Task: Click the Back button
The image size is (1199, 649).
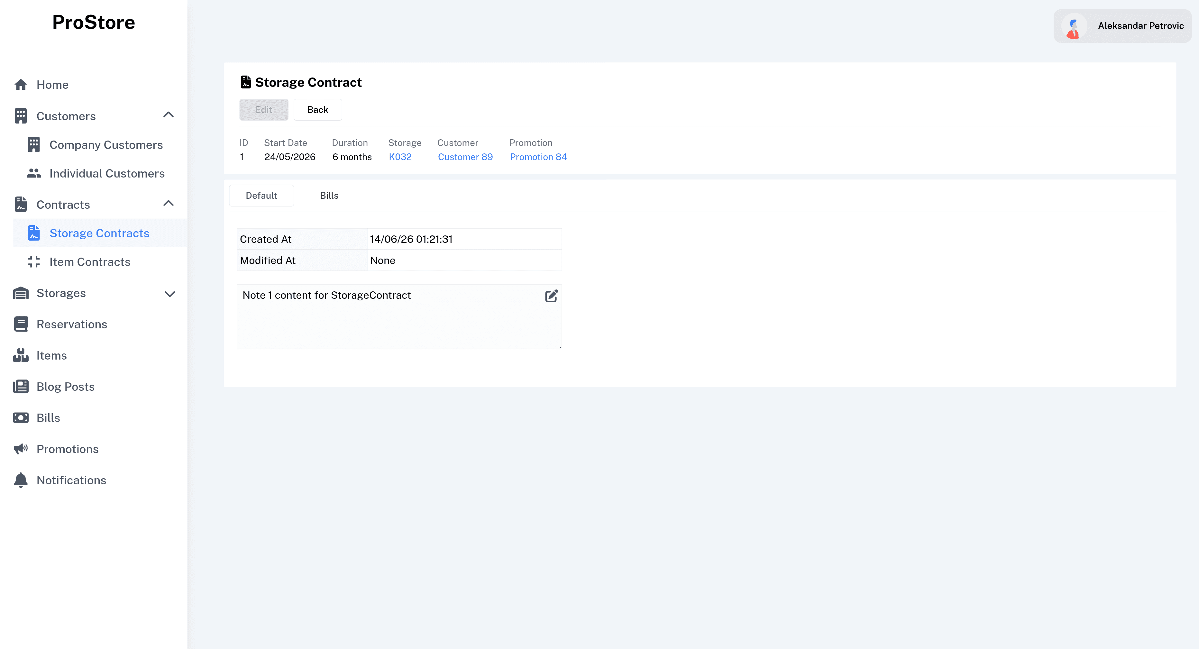Action: (317, 110)
